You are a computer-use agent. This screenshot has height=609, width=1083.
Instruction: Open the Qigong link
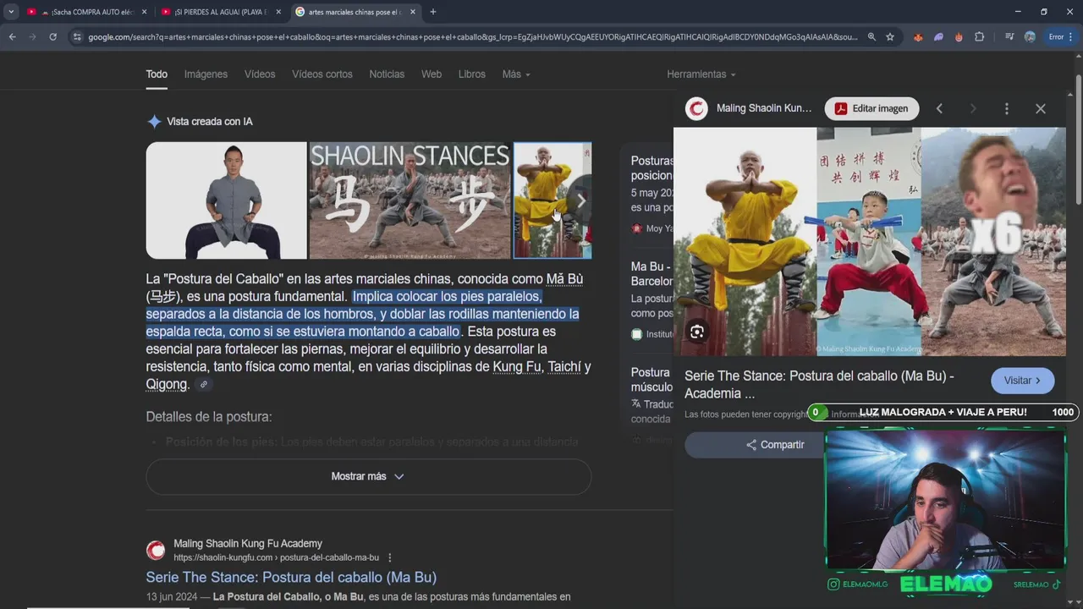[166, 384]
